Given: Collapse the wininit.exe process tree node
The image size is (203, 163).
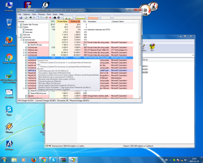Looking at the screenshot, I should [x=19, y=37].
